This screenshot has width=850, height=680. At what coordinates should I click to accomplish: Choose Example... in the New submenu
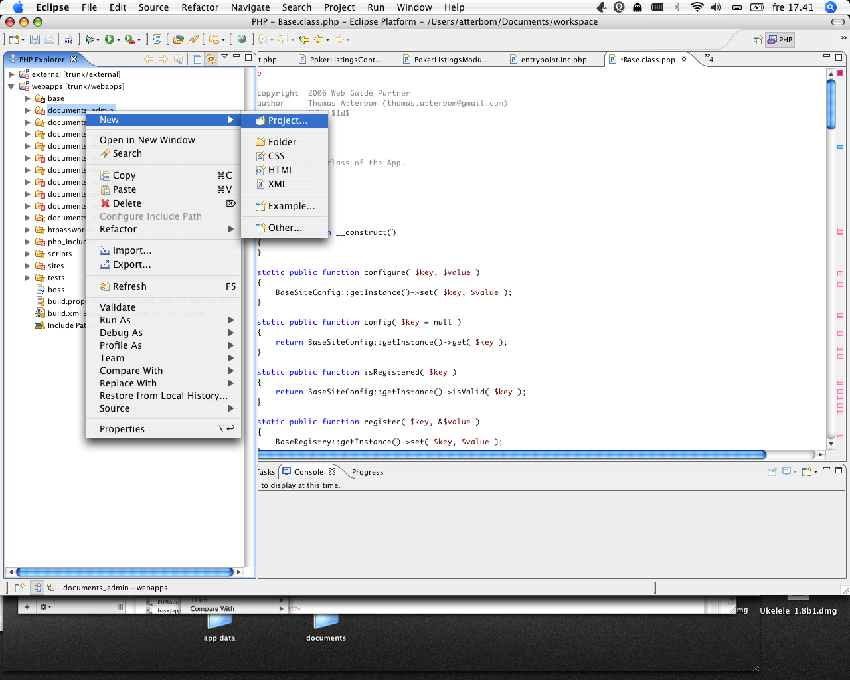[284, 206]
